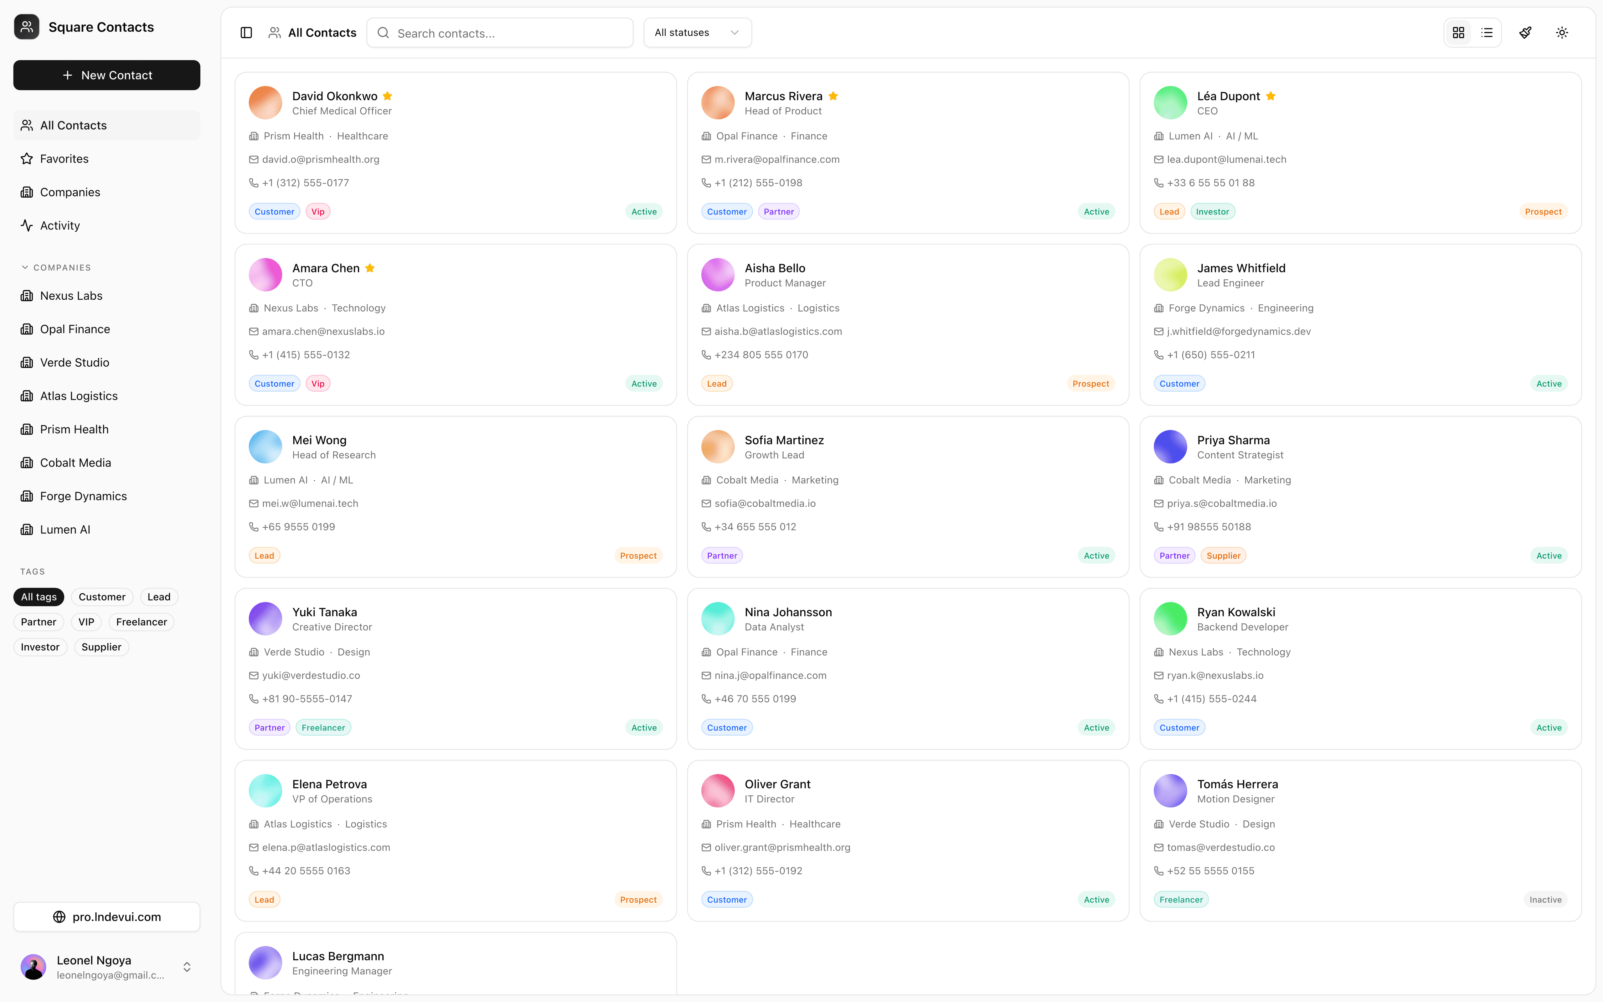Screen dimensions: 1603x1002
Task: Click the Supplier tag on Priya Sharma card
Action: (1224, 555)
